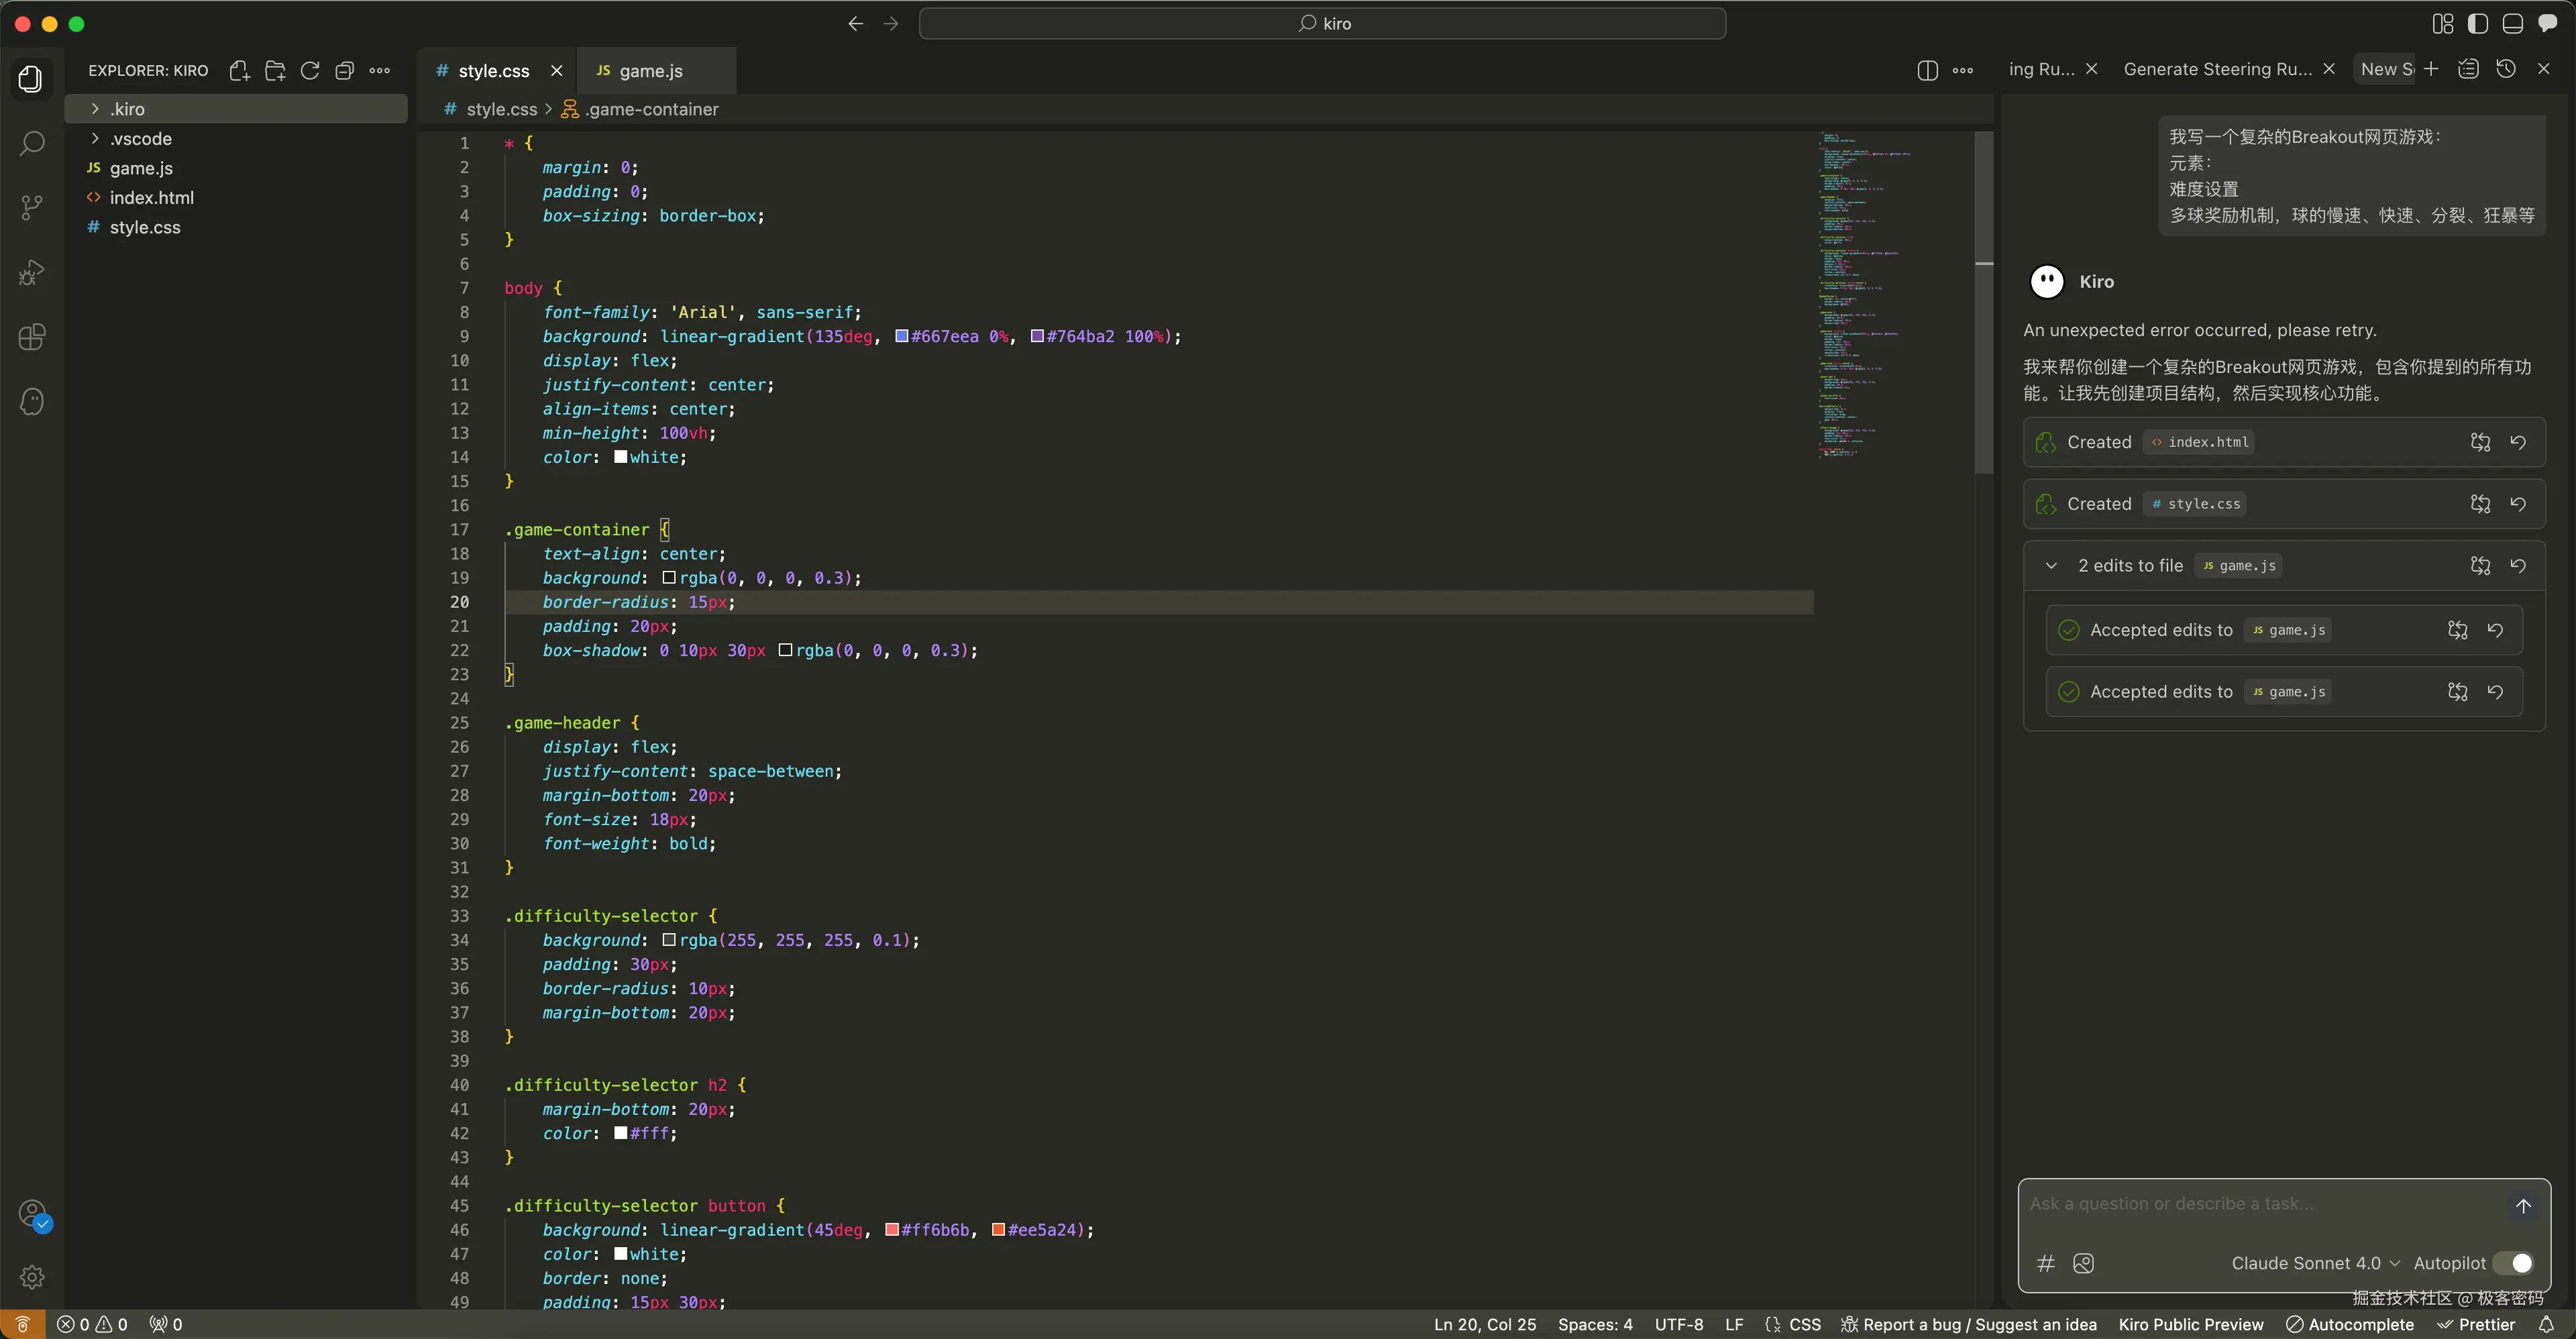The height and width of the screenshot is (1339, 2576).
Task: Click the #667eea color swatch on line 9
Action: point(901,336)
